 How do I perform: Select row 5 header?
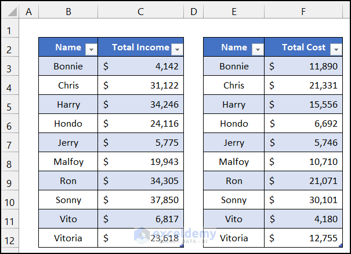pyautogui.click(x=9, y=105)
